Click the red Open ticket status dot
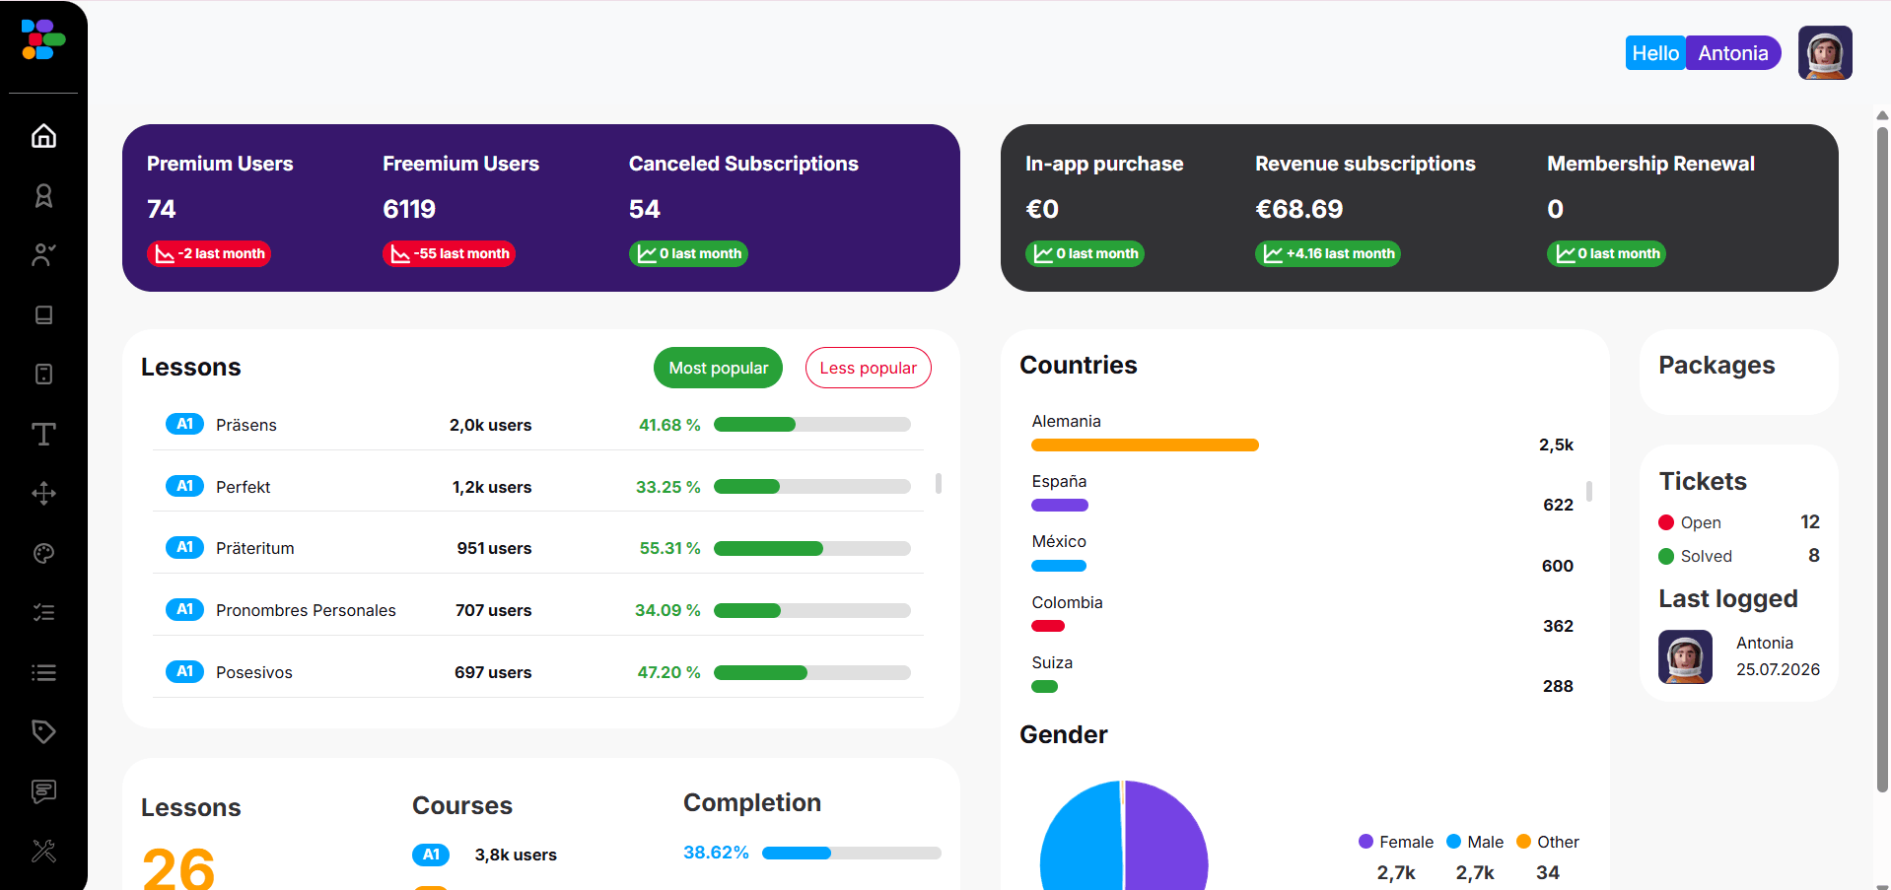Screen dimensions: 1891x890 click(1666, 522)
